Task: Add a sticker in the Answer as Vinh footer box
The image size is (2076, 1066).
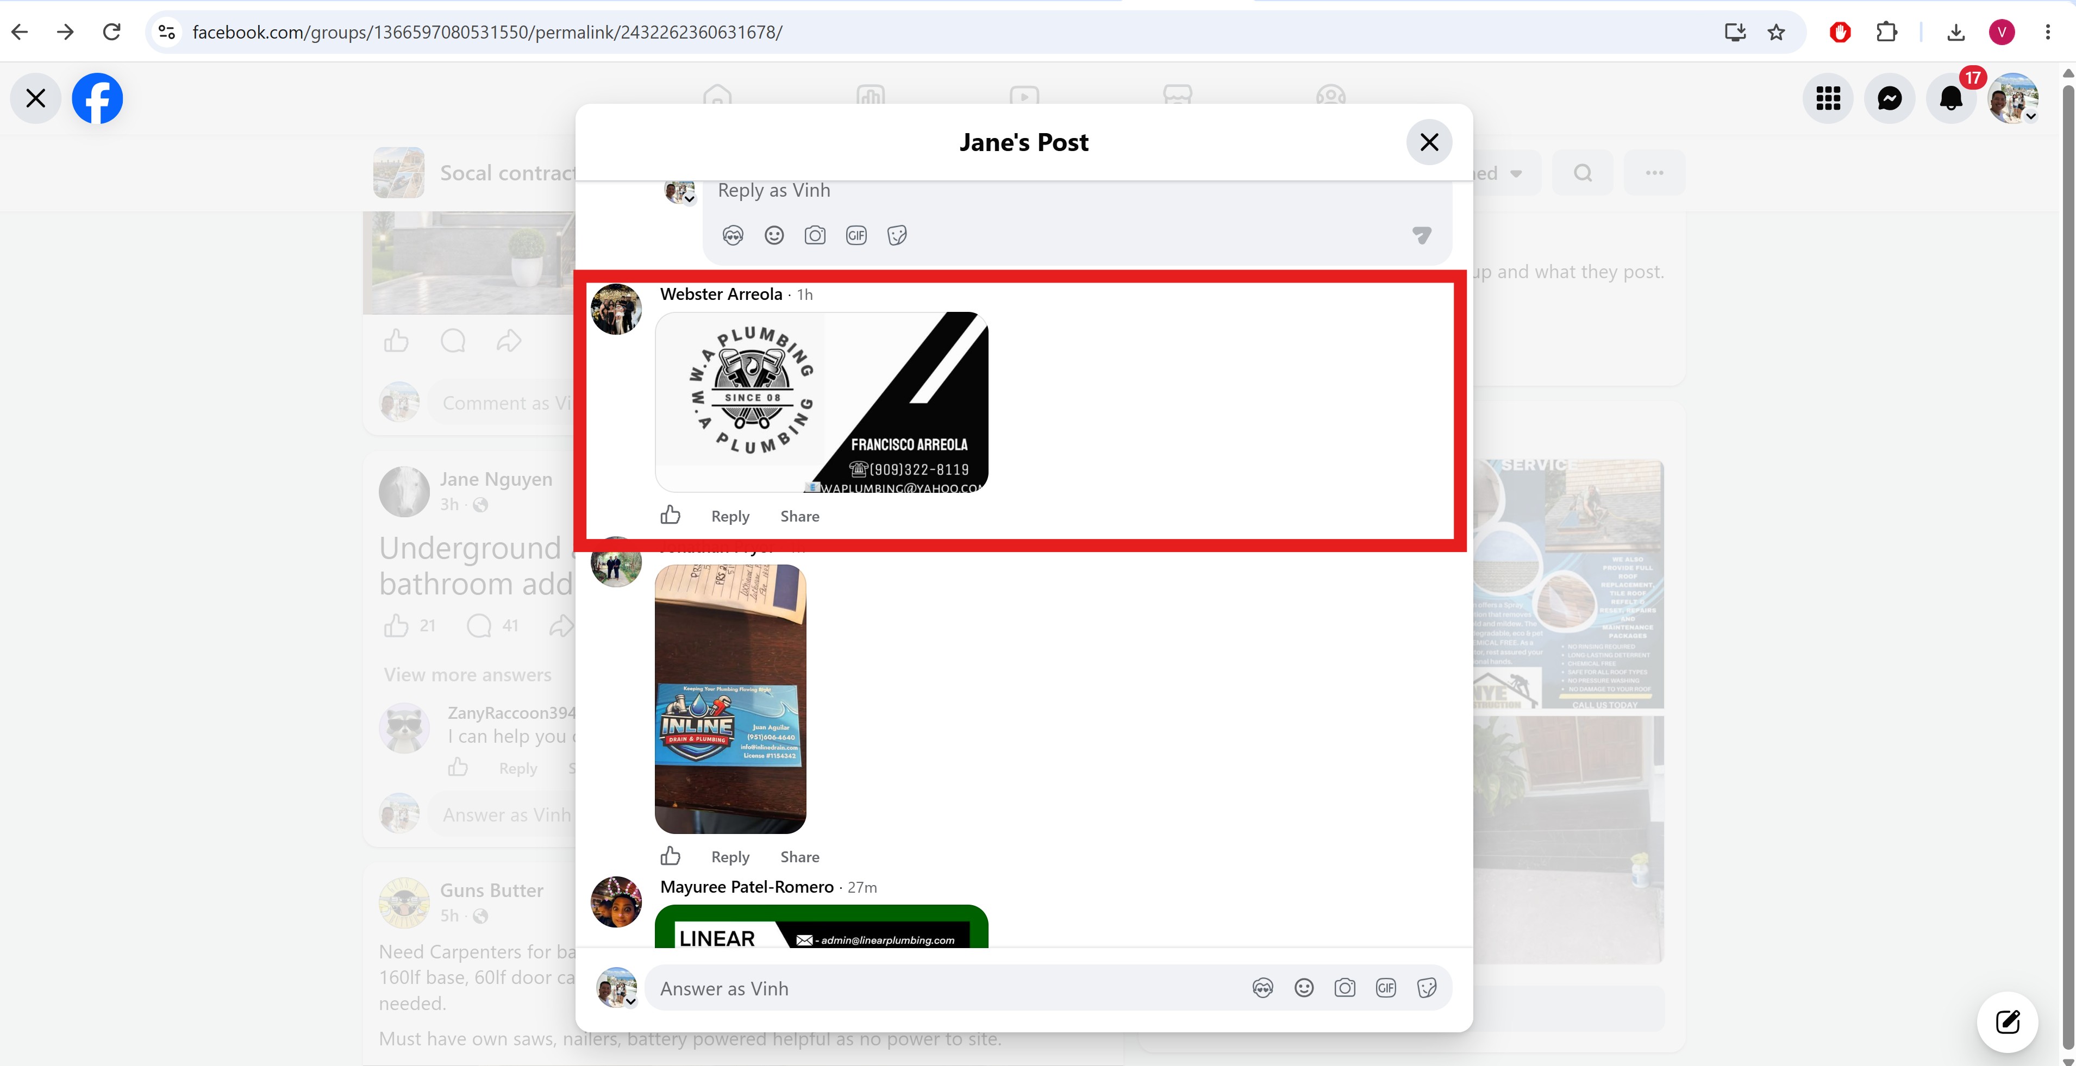Action: [x=1427, y=989]
